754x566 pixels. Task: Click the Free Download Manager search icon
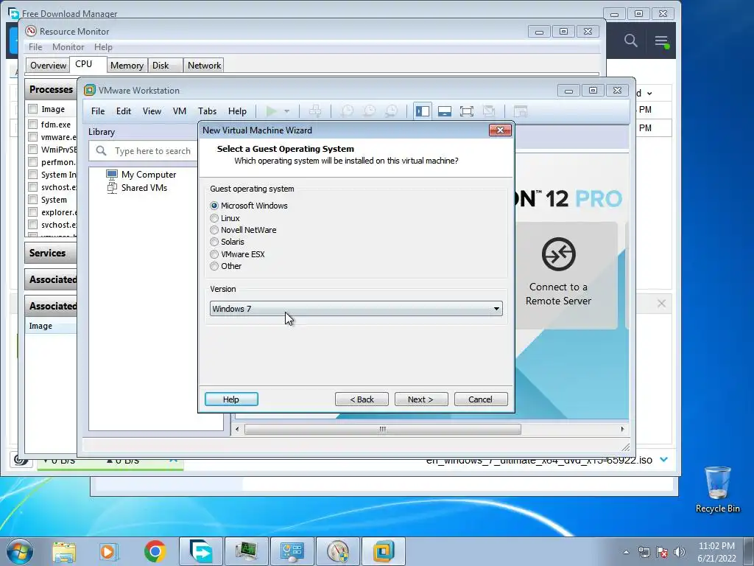coord(631,41)
